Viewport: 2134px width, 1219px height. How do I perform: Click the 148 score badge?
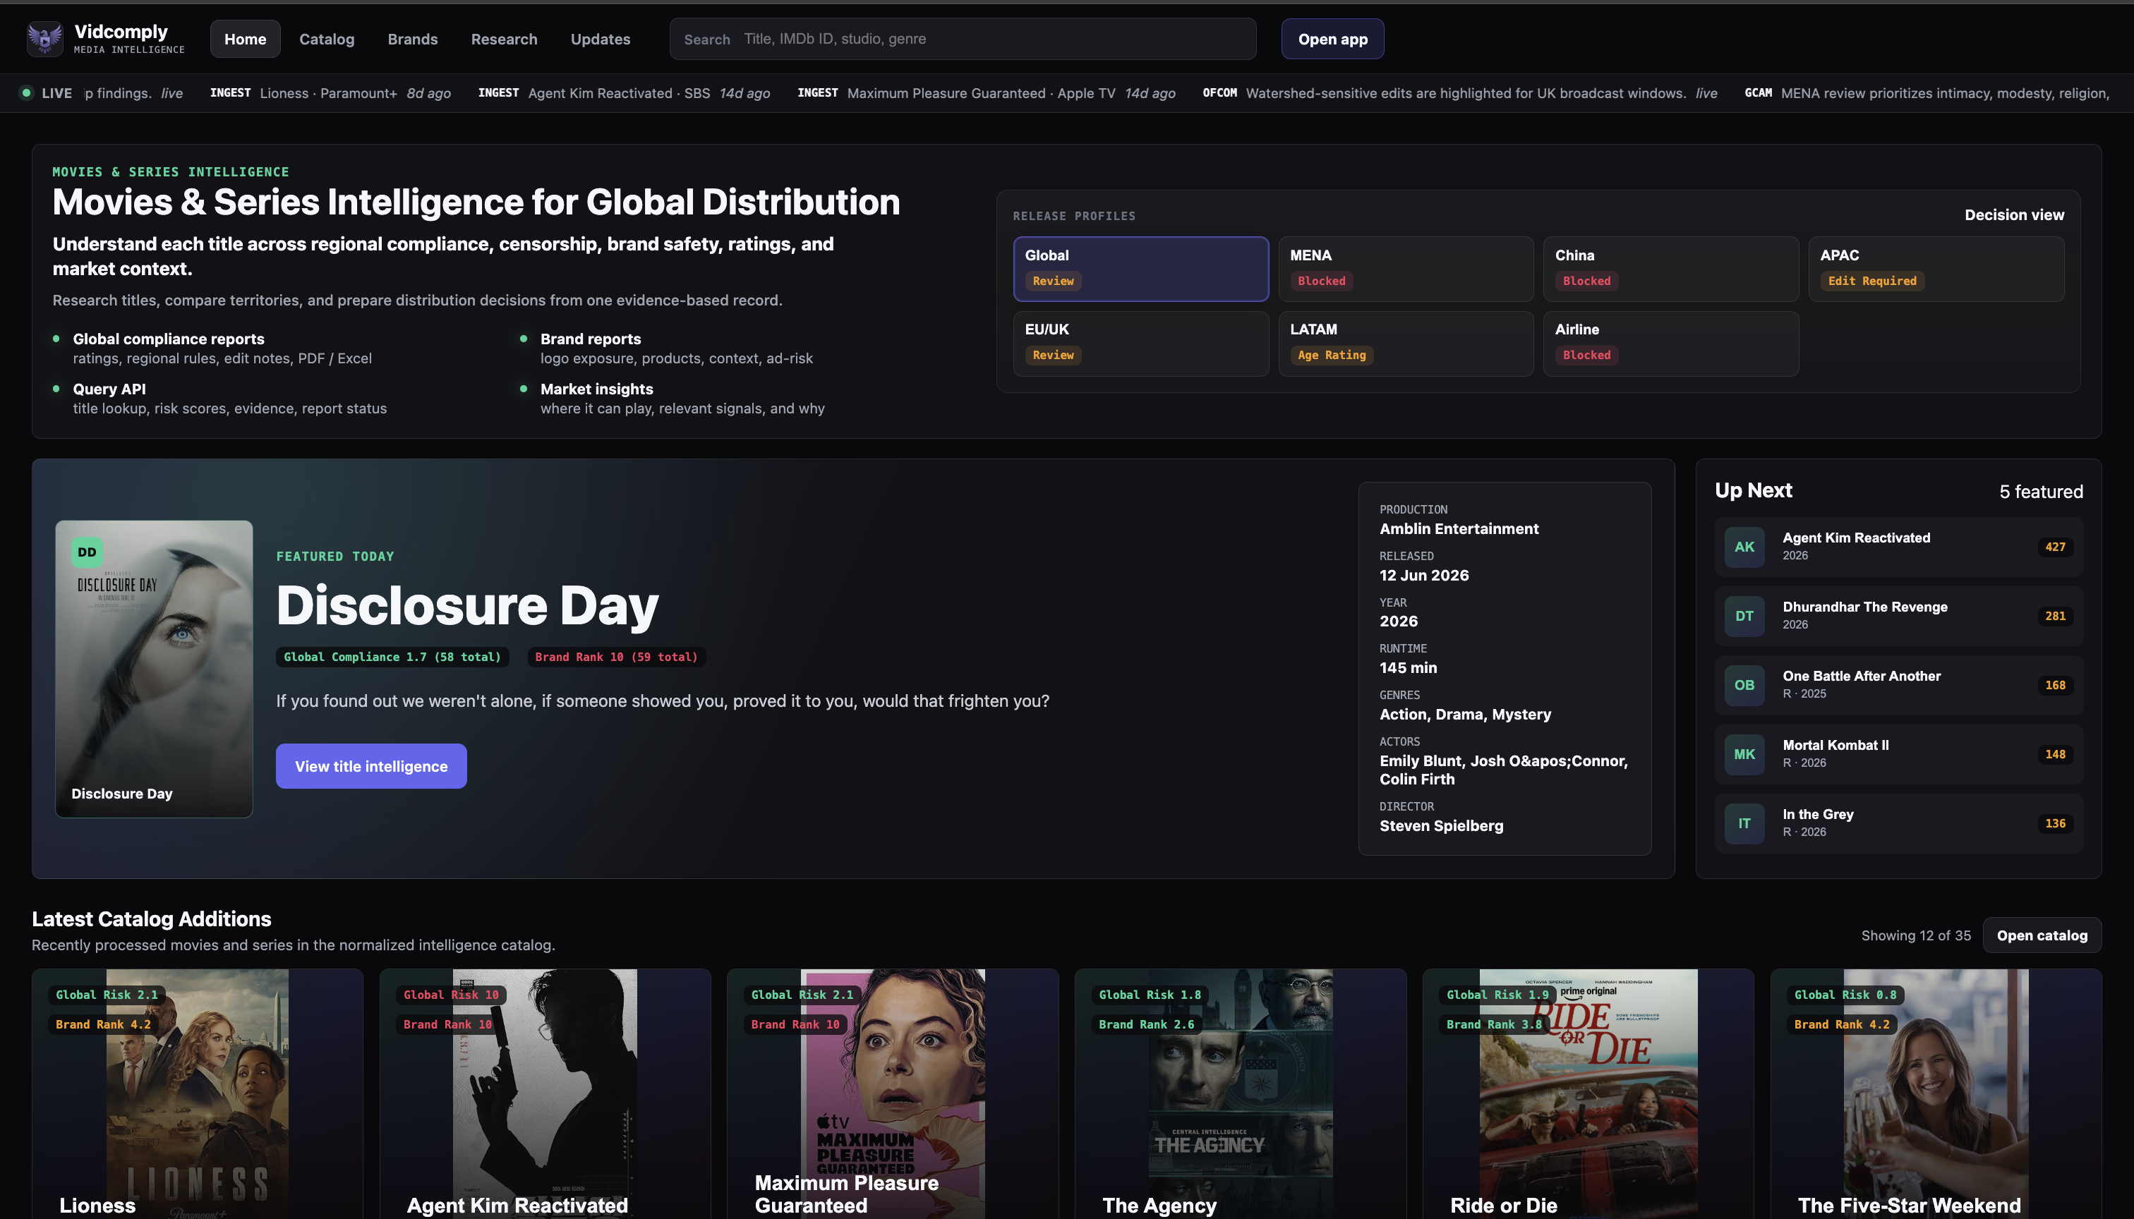click(x=2054, y=754)
